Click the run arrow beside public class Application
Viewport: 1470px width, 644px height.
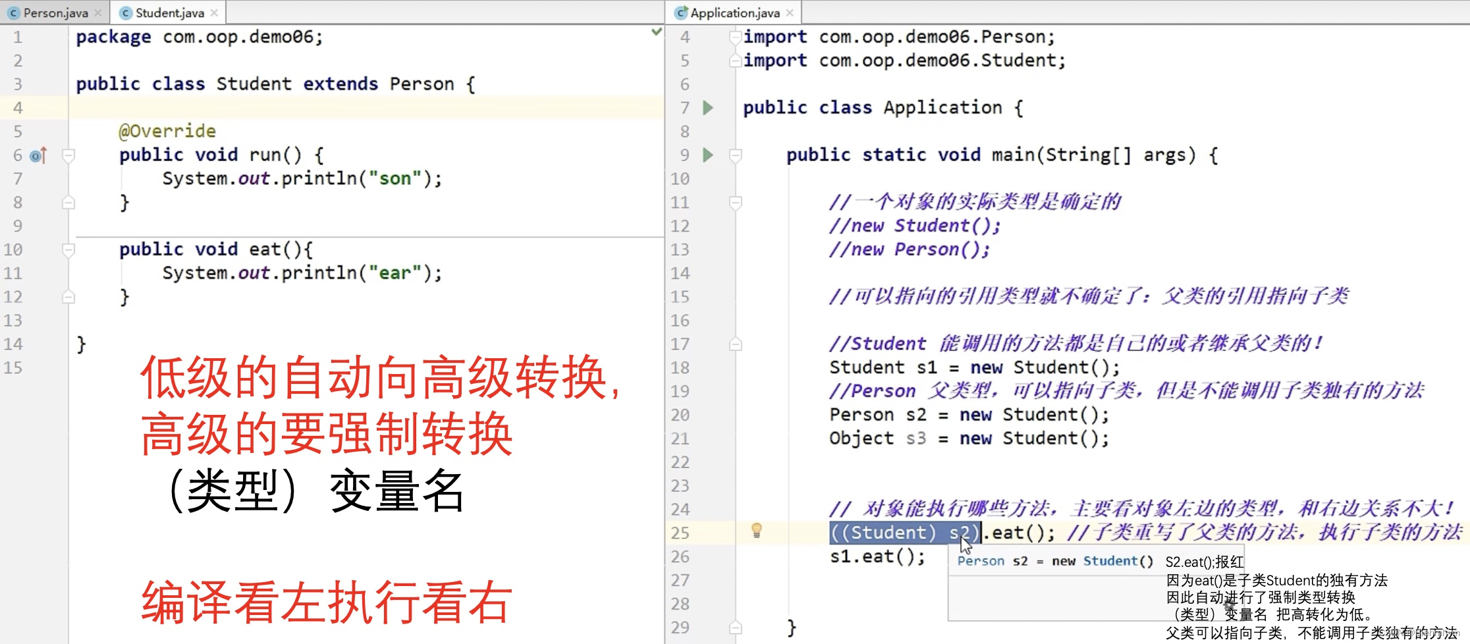pyautogui.click(x=708, y=107)
